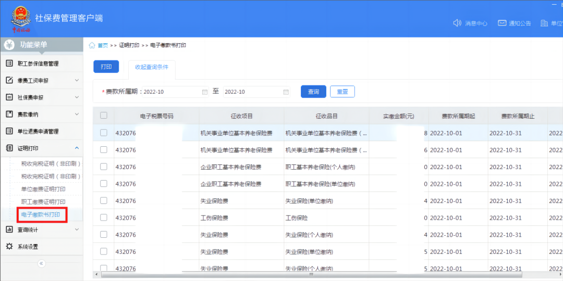Toggle the select-all header checkbox
Image resolution: width=563 pixels, height=281 pixels.
(103, 116)
